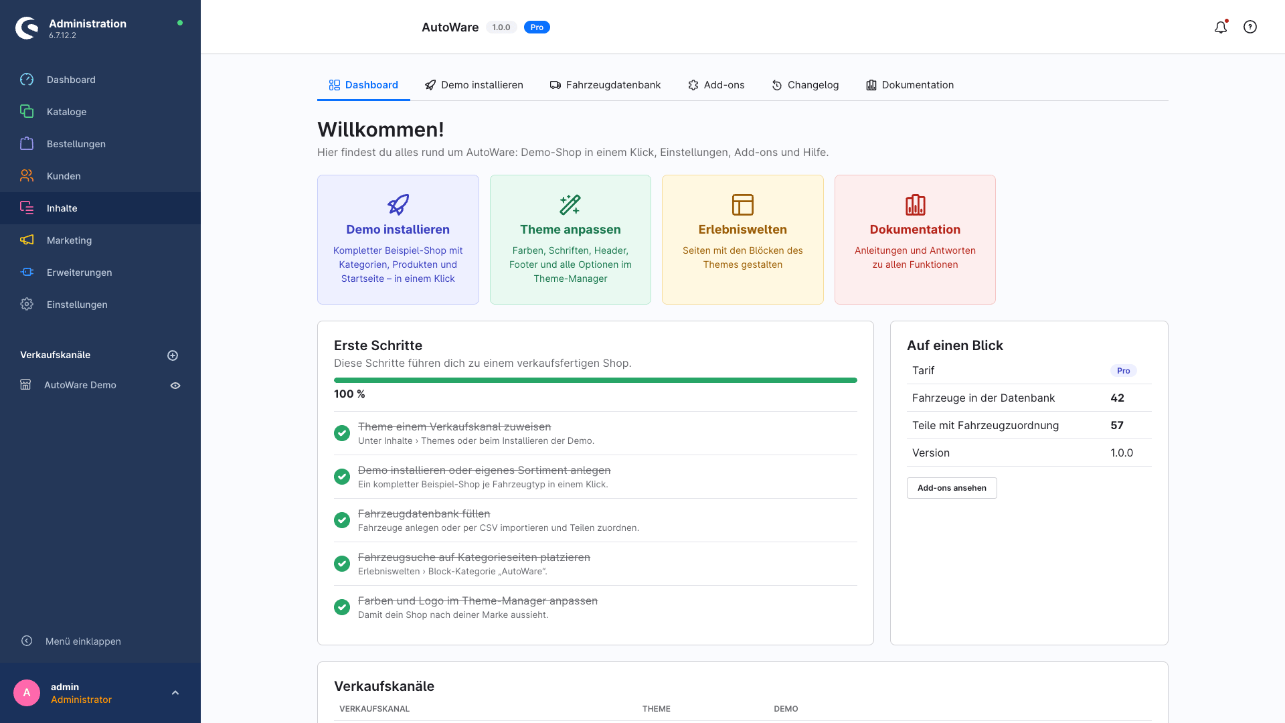This screenshot has height=723, width=1285.
Task: Click checkmark for Theme einem Verkaufskanal zuweisen
Action: pyautogui.click(x=342, y=433)
